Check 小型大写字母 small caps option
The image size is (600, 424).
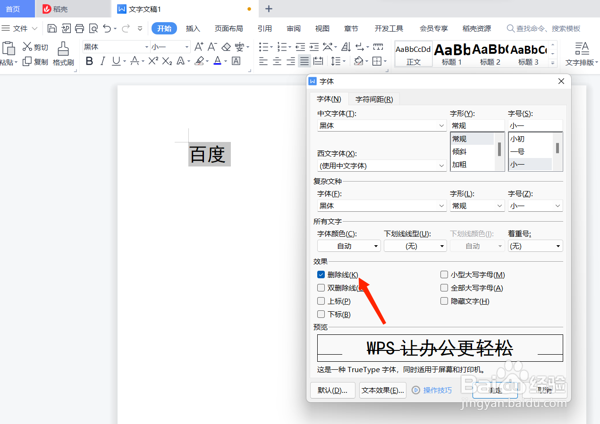click(x=444, y=274)
